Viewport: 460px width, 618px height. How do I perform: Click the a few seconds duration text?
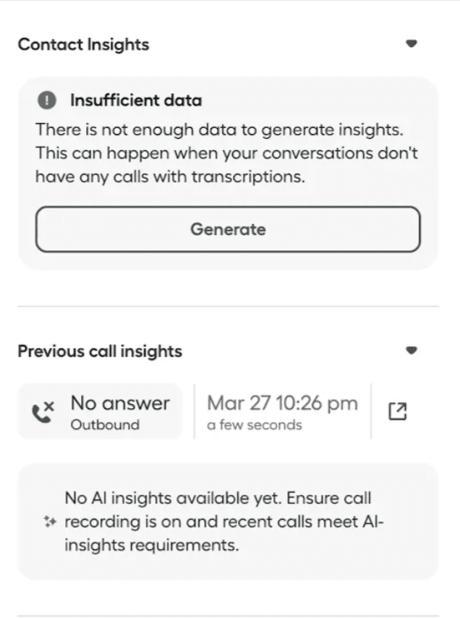click(x=254, y=425)
